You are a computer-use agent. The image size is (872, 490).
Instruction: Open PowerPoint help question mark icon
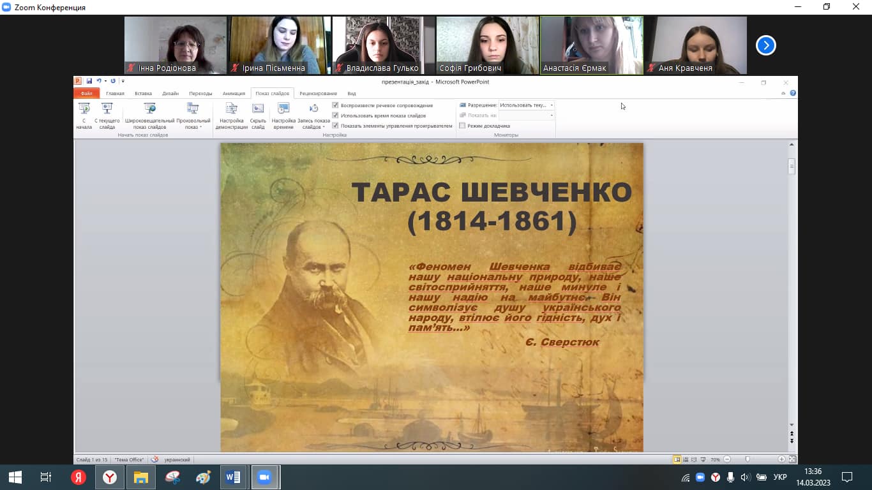(793, 93)
